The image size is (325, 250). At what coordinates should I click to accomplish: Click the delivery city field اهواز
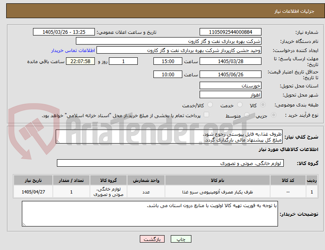[x=231, y=94]
